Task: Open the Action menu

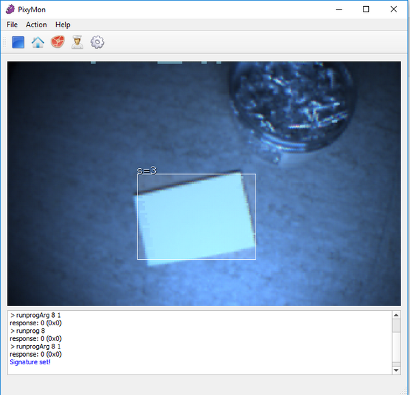Action: click(36, 25)
